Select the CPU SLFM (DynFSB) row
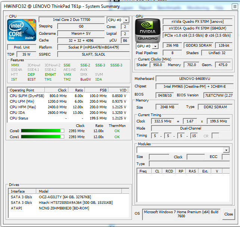This screenshot has width=240, height=227. pos(68,96)
